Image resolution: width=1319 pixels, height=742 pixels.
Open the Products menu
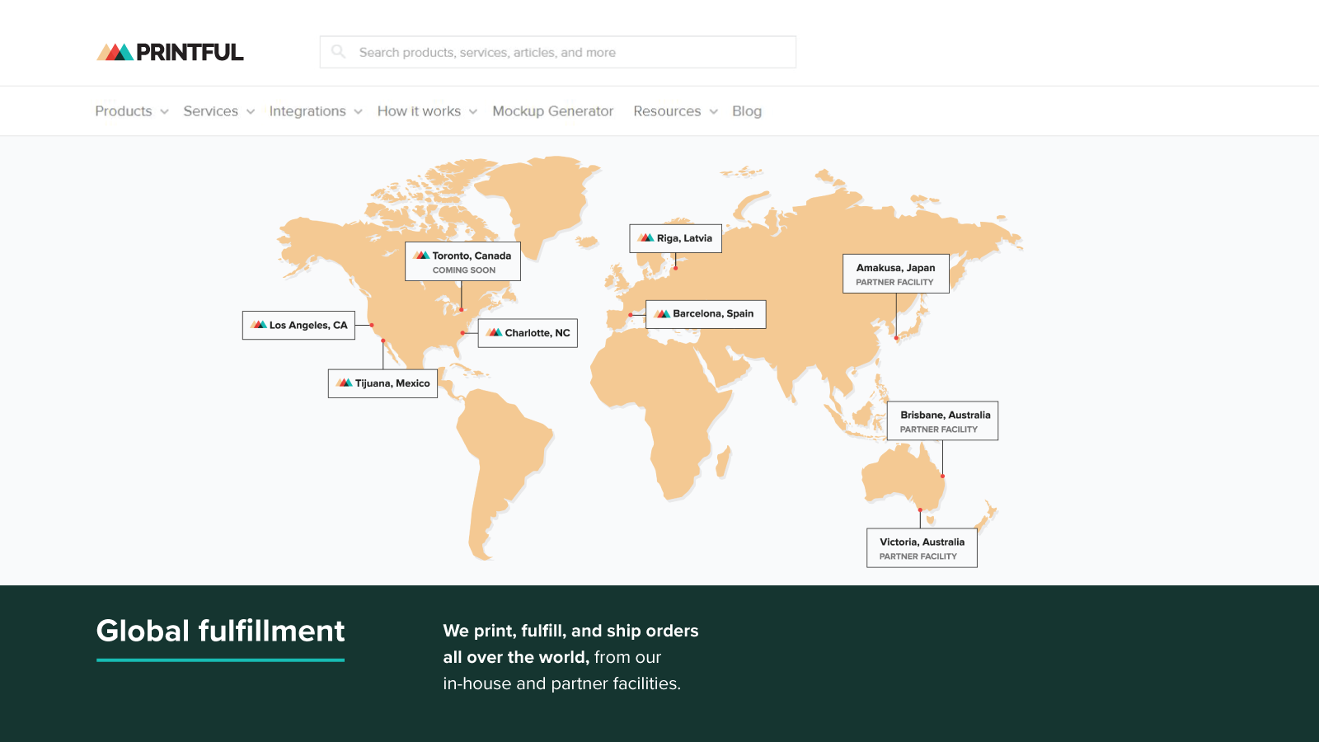[124, 111]
